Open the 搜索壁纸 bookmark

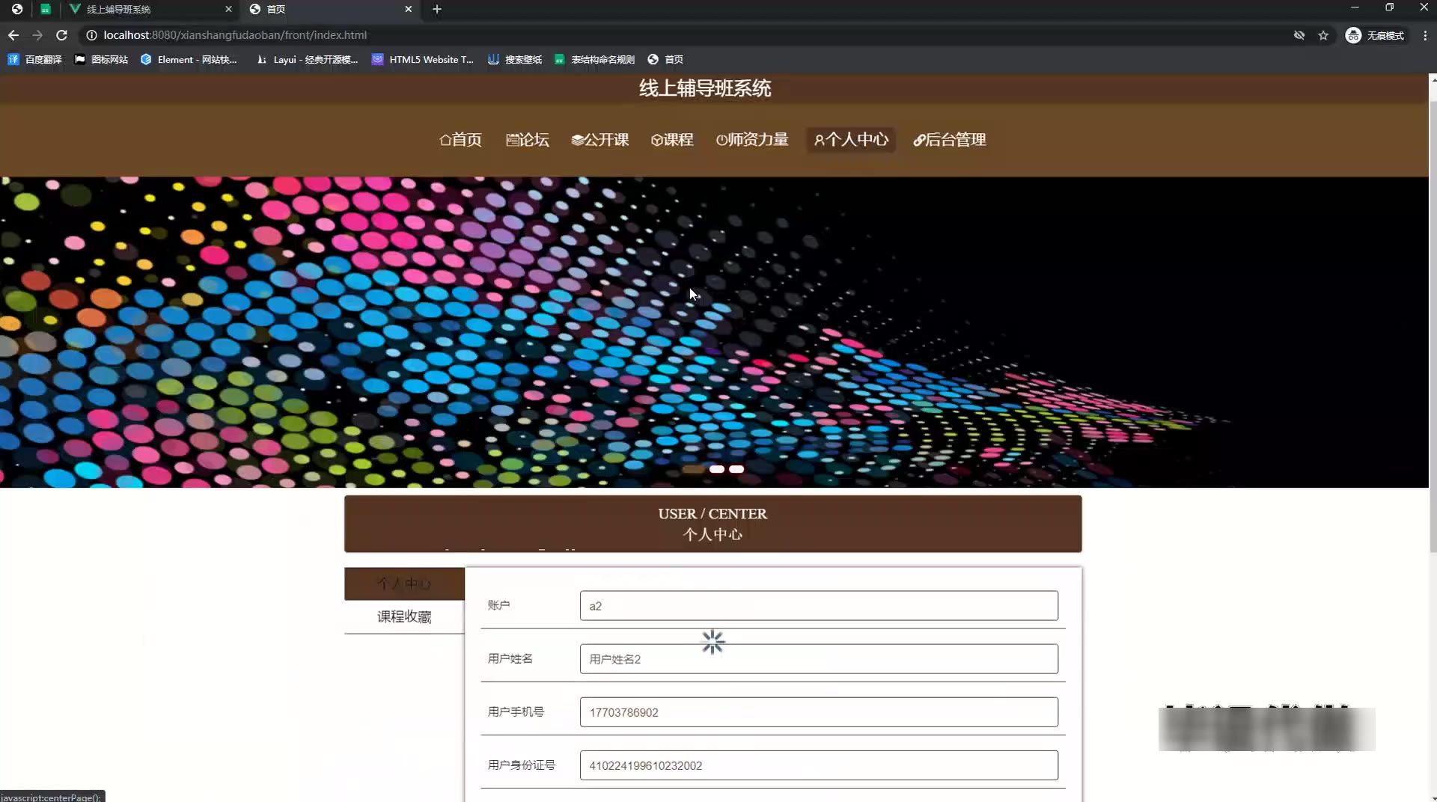click(515, 59)
